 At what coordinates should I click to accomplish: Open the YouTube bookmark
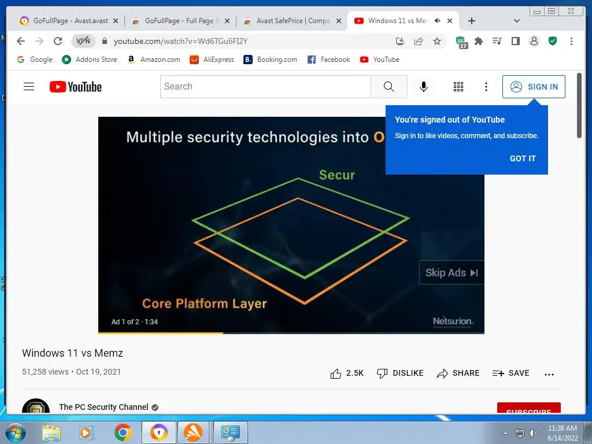coord(379,60)
